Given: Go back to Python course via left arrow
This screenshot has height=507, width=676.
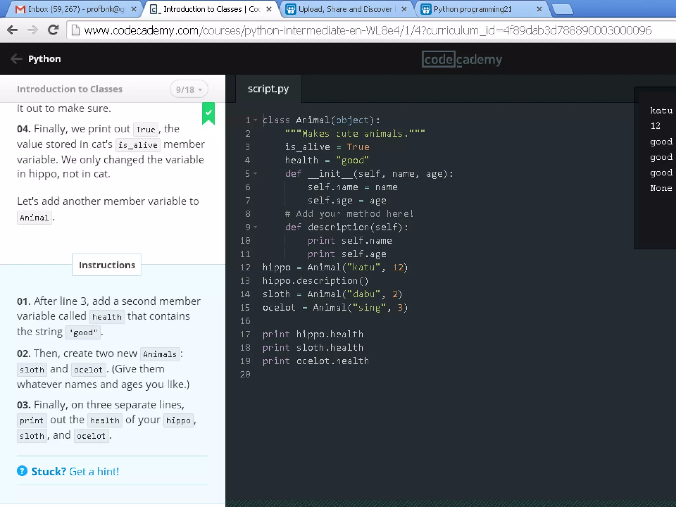Looking at the screenshot, I should 16,59.
